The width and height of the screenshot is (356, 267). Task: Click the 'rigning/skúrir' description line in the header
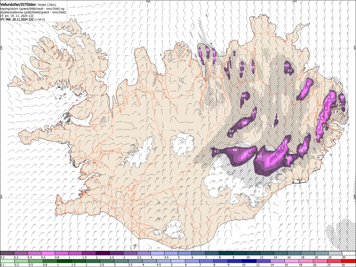(33, 9)
